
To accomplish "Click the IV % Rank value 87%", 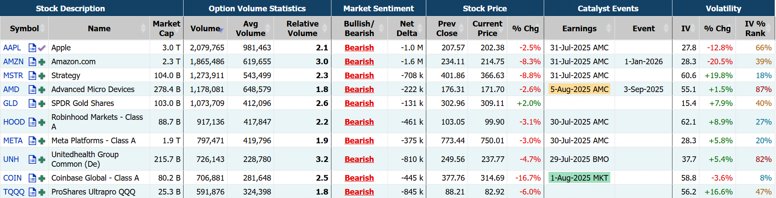I will [x=763, y=89].
